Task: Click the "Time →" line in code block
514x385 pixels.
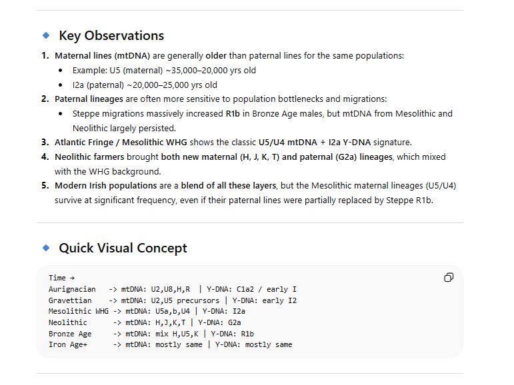Action: [61, 278]
